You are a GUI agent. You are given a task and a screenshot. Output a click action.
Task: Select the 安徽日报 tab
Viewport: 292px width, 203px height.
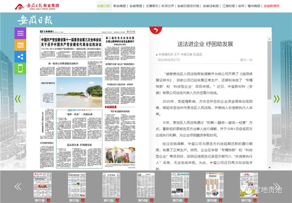pos(103,6)
